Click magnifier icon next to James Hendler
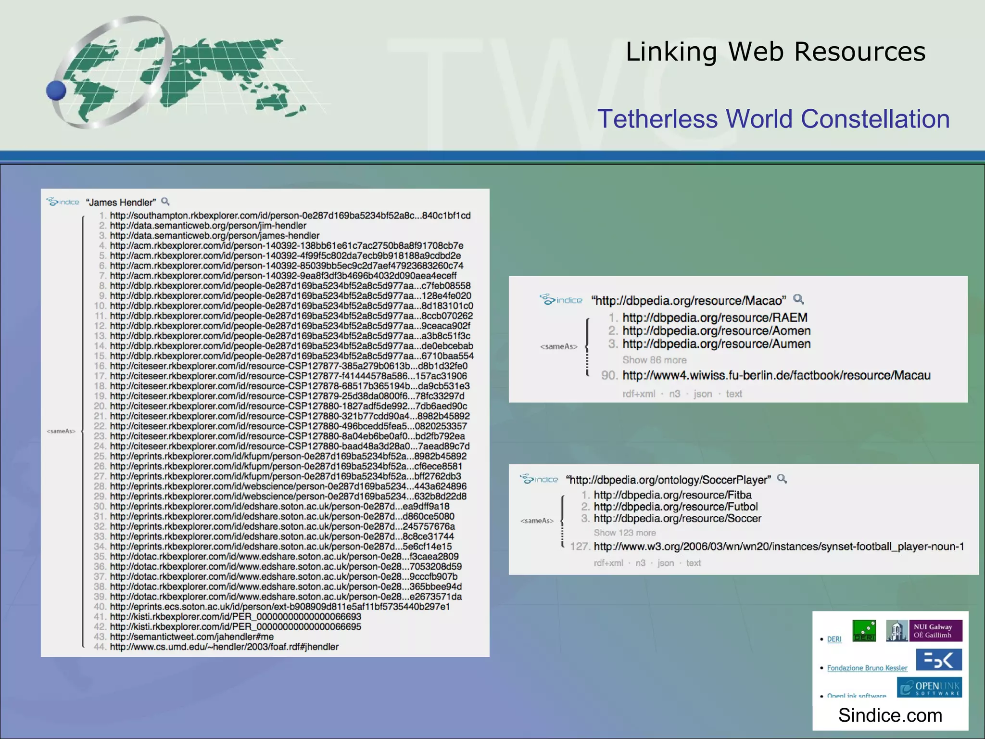Screen dimensions: 985x739 (x=165, y=201)
